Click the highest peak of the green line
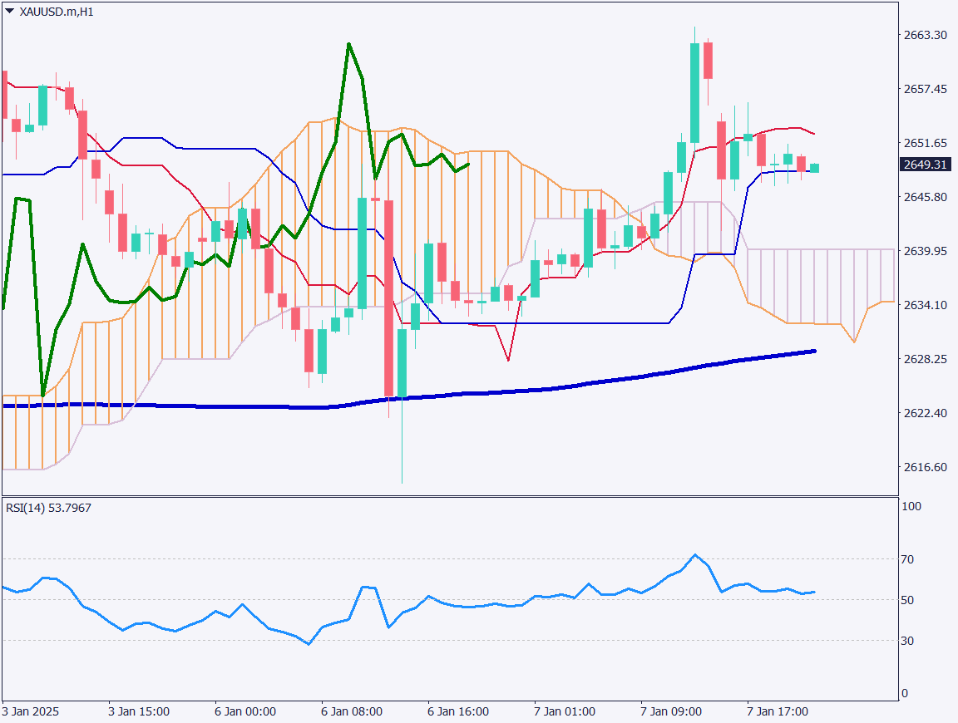Image resolution: width=958 pixels, height=723 pixels. tap(349, 43)
